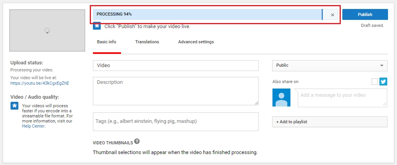Open the youtu.be video link
This screenshot has width=397, height=165.
(x=39, y=83)
